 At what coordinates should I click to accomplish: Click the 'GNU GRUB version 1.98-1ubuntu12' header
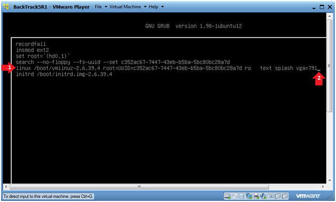194,26
